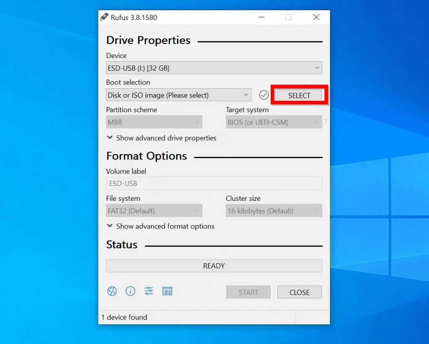The height and width of the screenshot is (344, 429).
Task: Click the START button
Action: click(248, 292)
